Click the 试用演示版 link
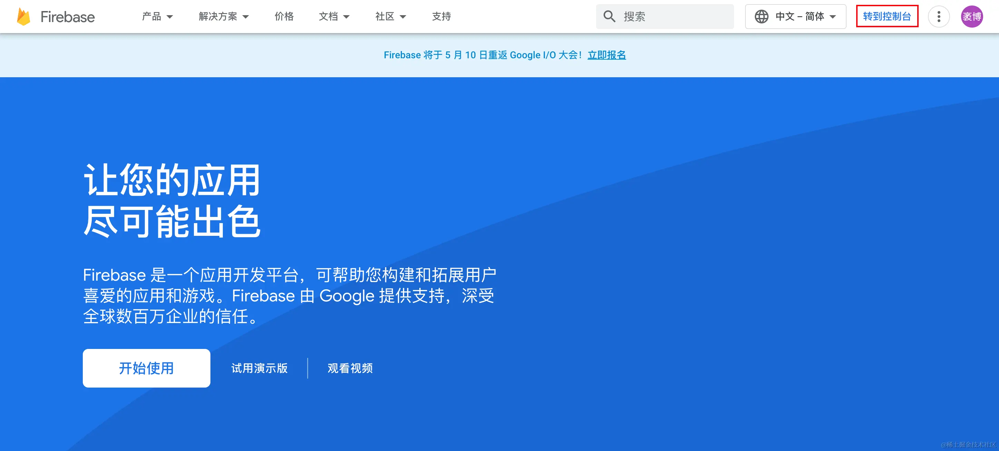This screenshot has width=999, height=451. coord(259,368)
